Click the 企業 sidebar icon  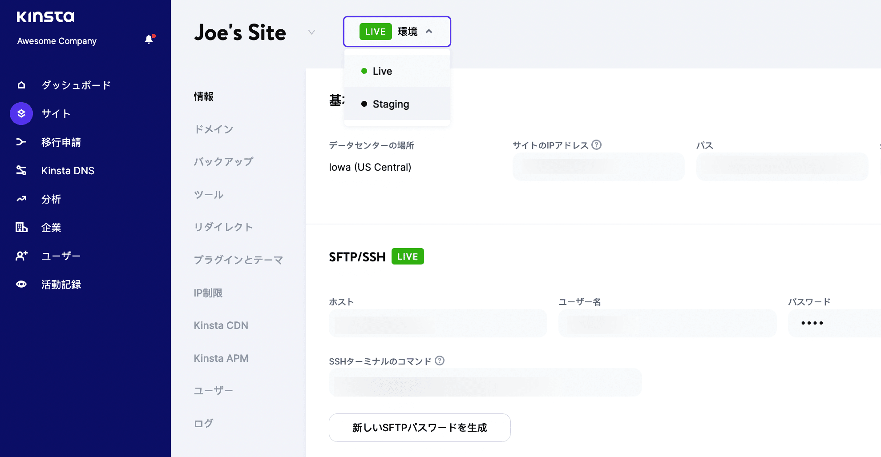21,227
